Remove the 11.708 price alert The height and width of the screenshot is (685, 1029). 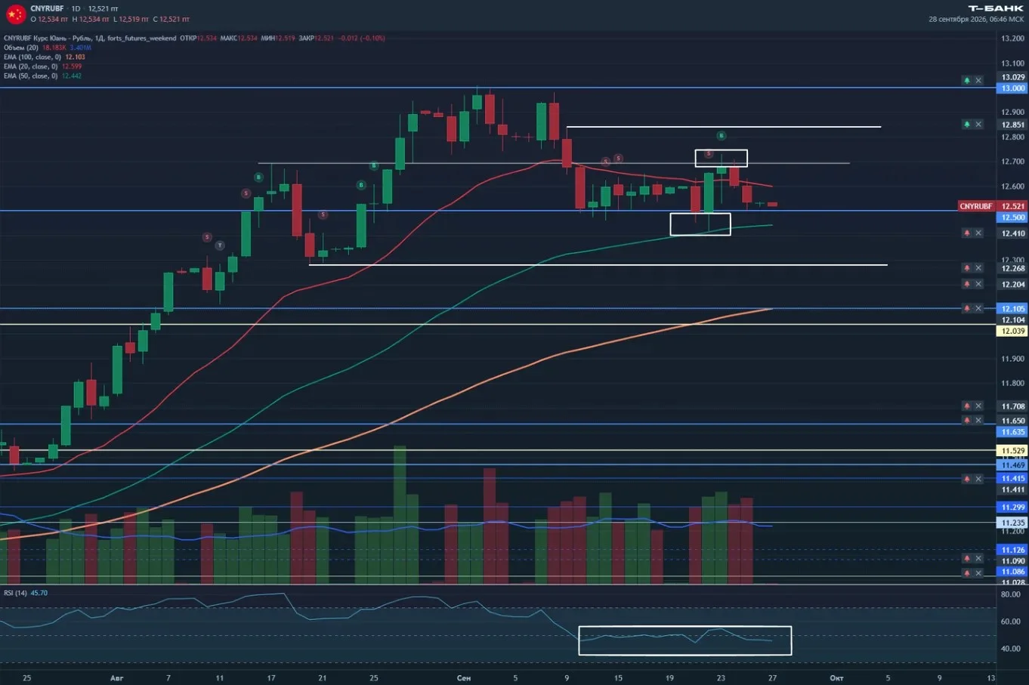[978, 406]
